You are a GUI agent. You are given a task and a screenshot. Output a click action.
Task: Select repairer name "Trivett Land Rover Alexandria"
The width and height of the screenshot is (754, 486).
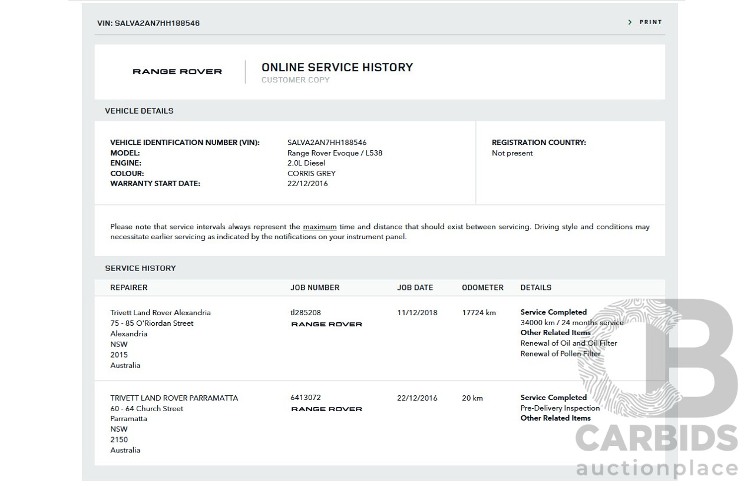click(160, 313)
